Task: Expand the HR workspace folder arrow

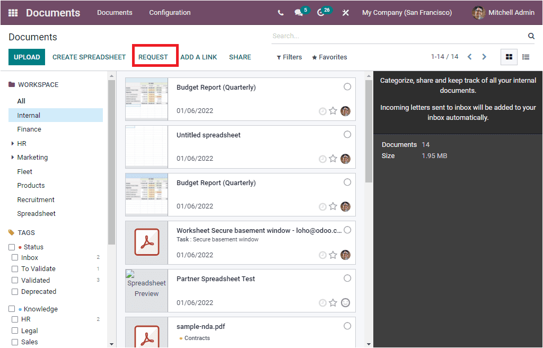Action: click(13, 144)
